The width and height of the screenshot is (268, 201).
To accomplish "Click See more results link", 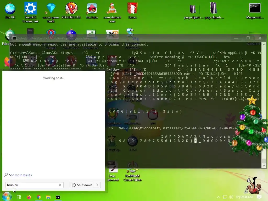I will 20,175.
